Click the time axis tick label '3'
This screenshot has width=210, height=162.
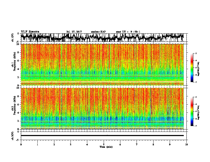(x=71, y=145)
